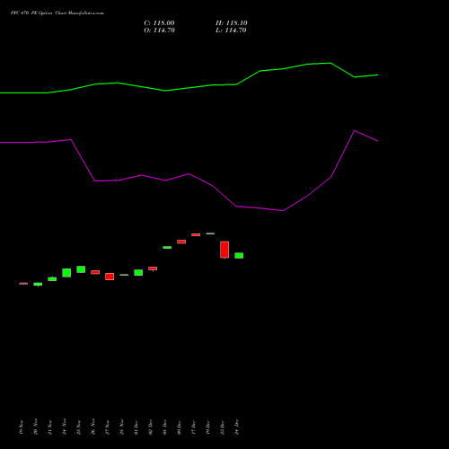Select the green candle above 01 Dec
The height and width of the screenshot is (449, 449).
point(138,272)
